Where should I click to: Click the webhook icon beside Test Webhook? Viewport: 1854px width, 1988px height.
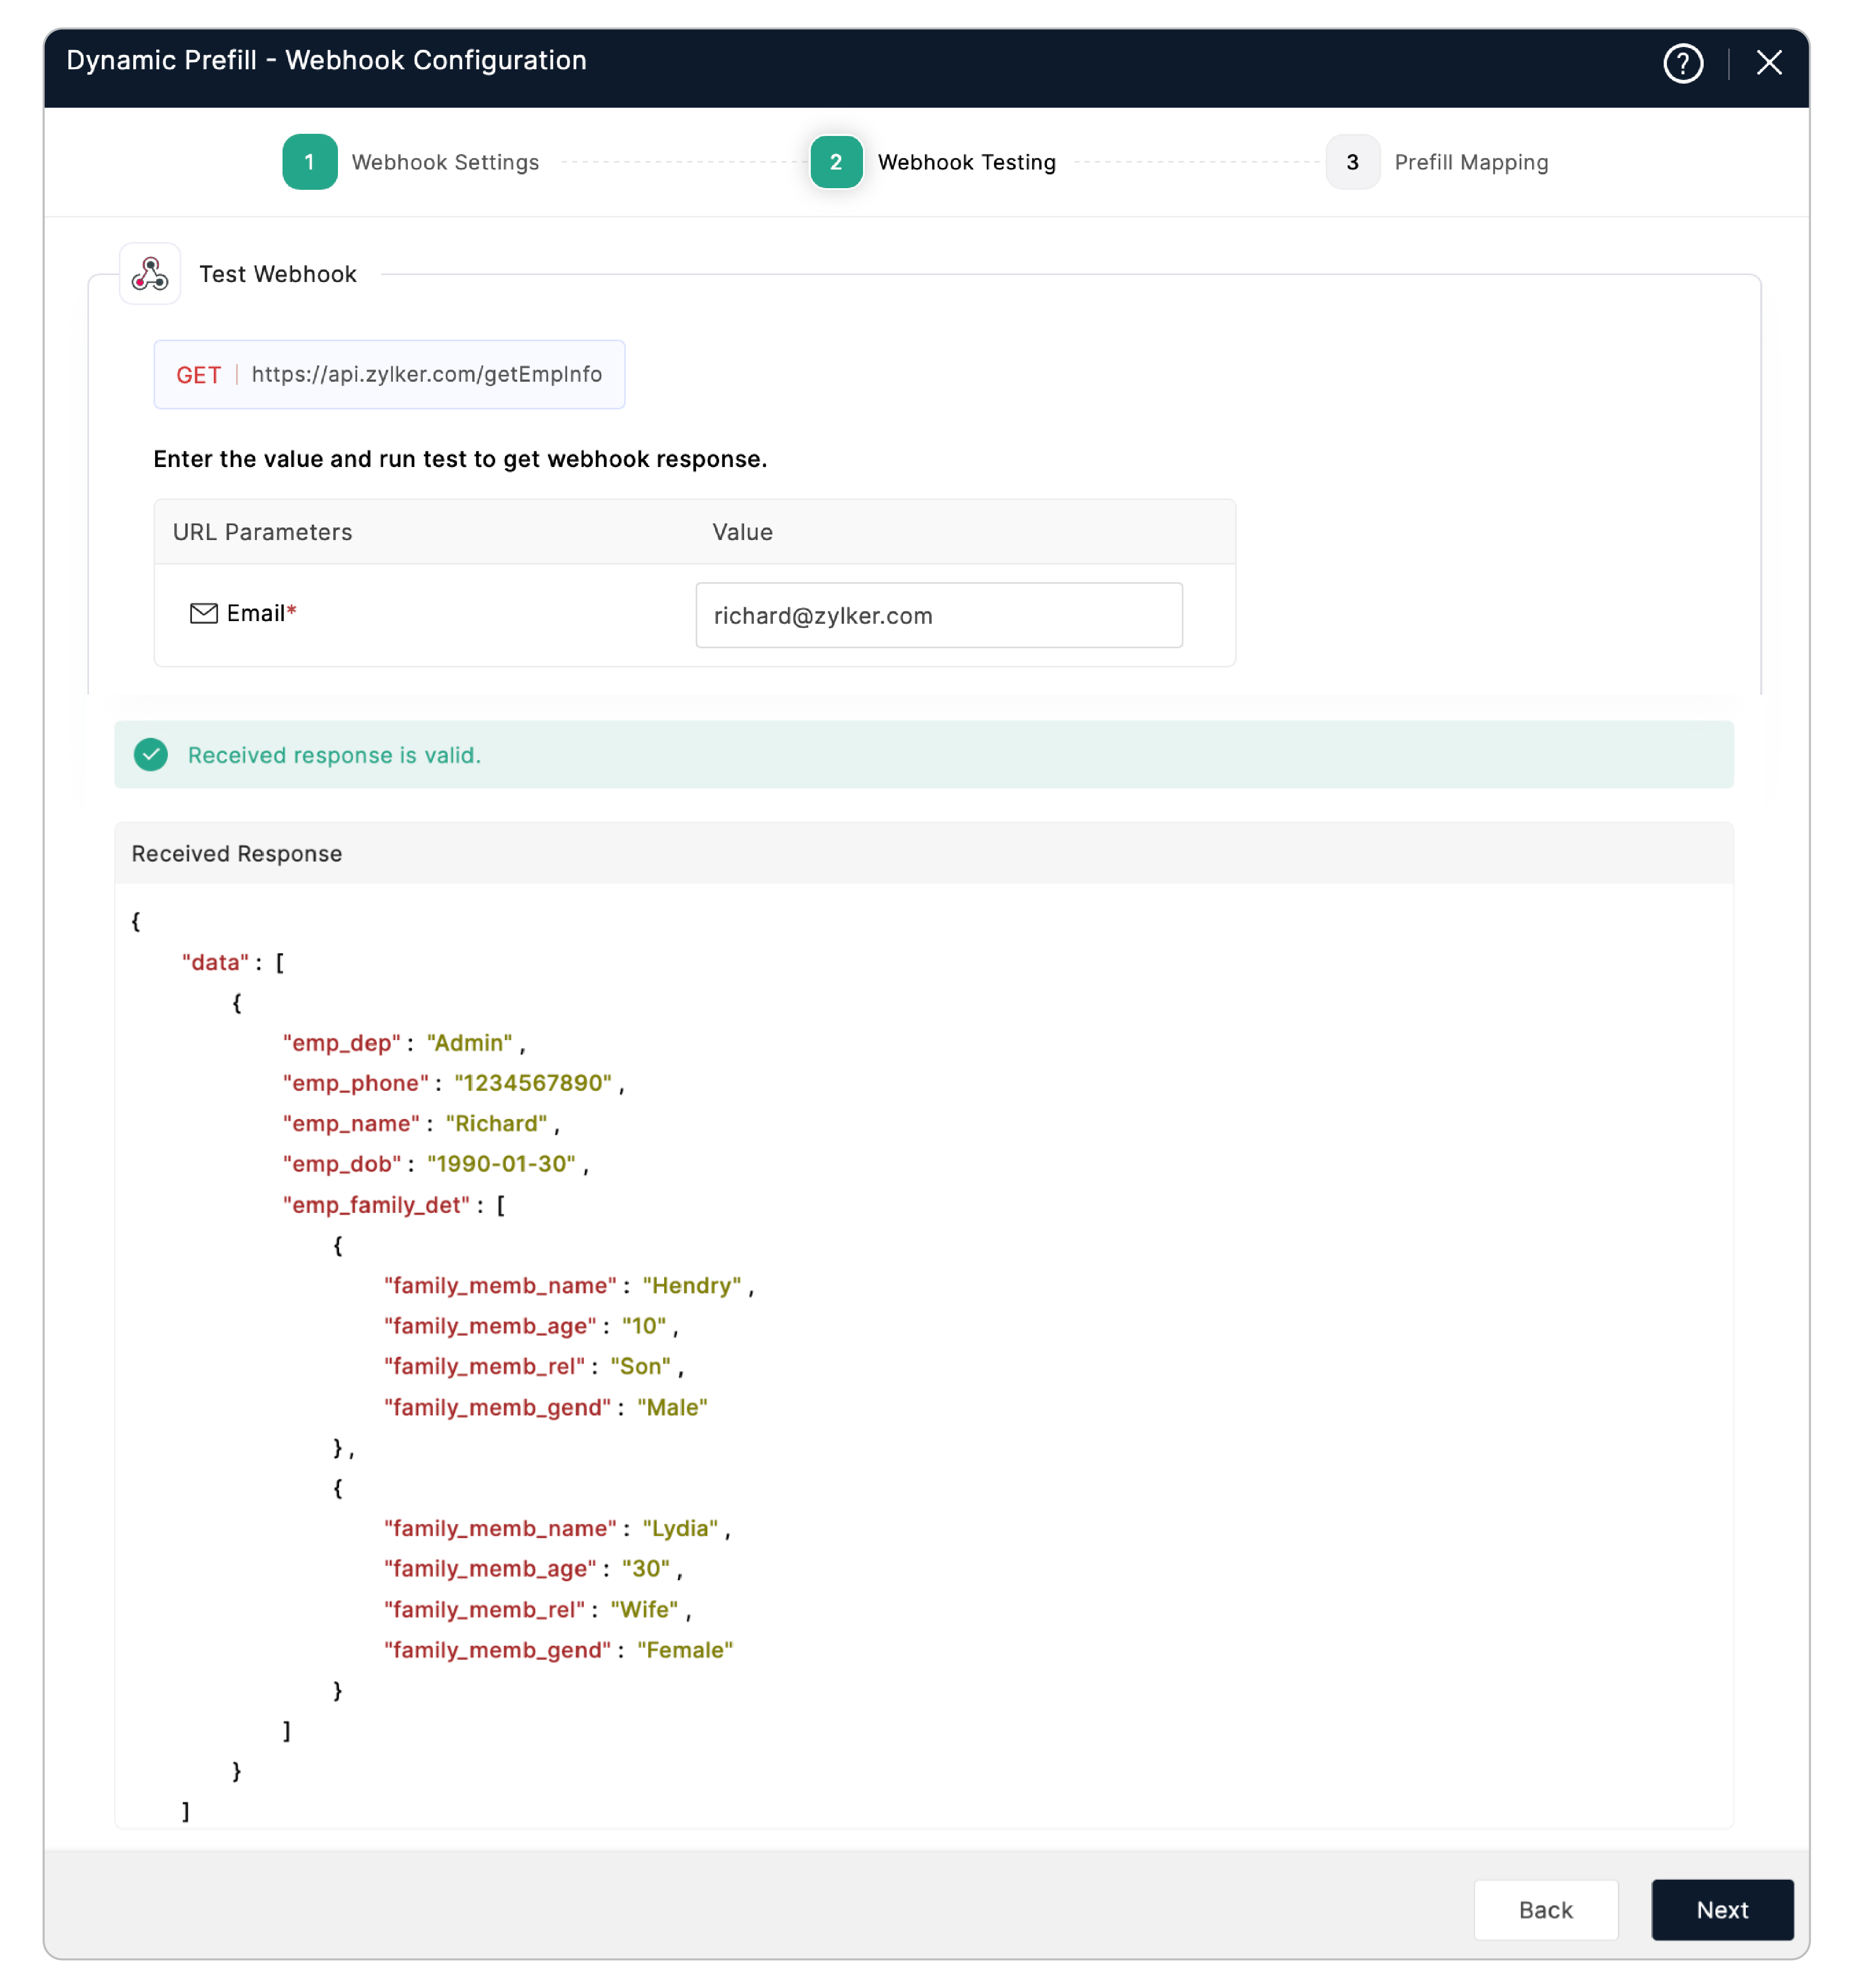[150, 273]
